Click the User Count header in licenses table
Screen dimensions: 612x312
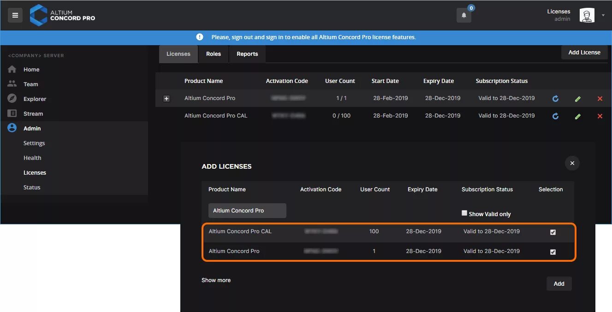tap(340, 81)
